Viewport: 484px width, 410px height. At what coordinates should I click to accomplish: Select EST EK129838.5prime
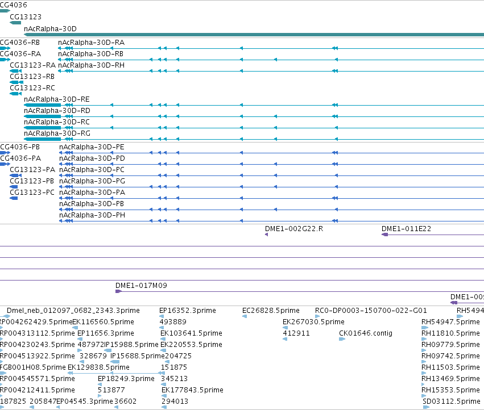pos(98,367)
